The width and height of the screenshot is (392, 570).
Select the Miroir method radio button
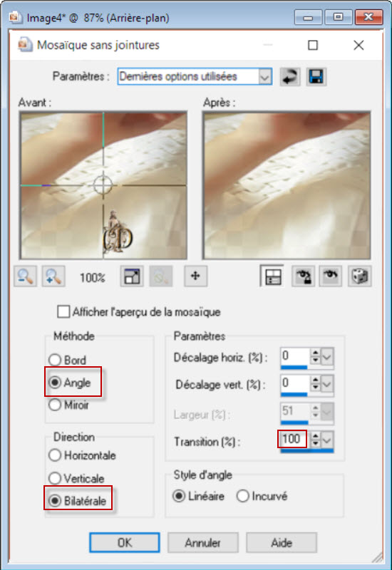click(55, 405)
